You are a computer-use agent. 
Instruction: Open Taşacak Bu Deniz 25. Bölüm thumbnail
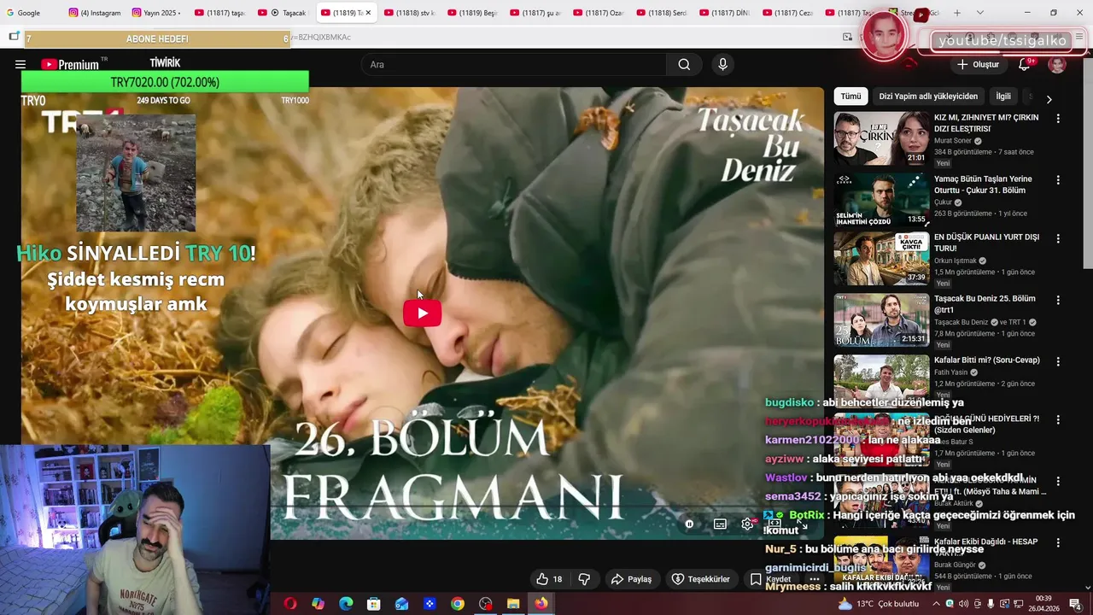[x=881, y=319]
